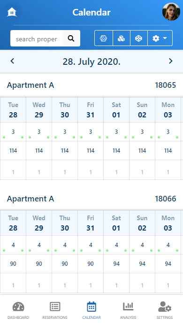Open the Apartment A 18065 heading

(91, 85)
